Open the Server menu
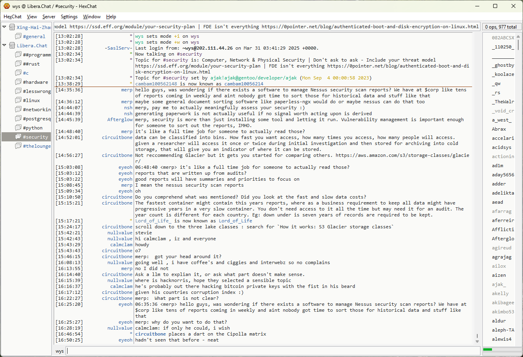Viewport: 523px width, 357px height. click(49, 17)
